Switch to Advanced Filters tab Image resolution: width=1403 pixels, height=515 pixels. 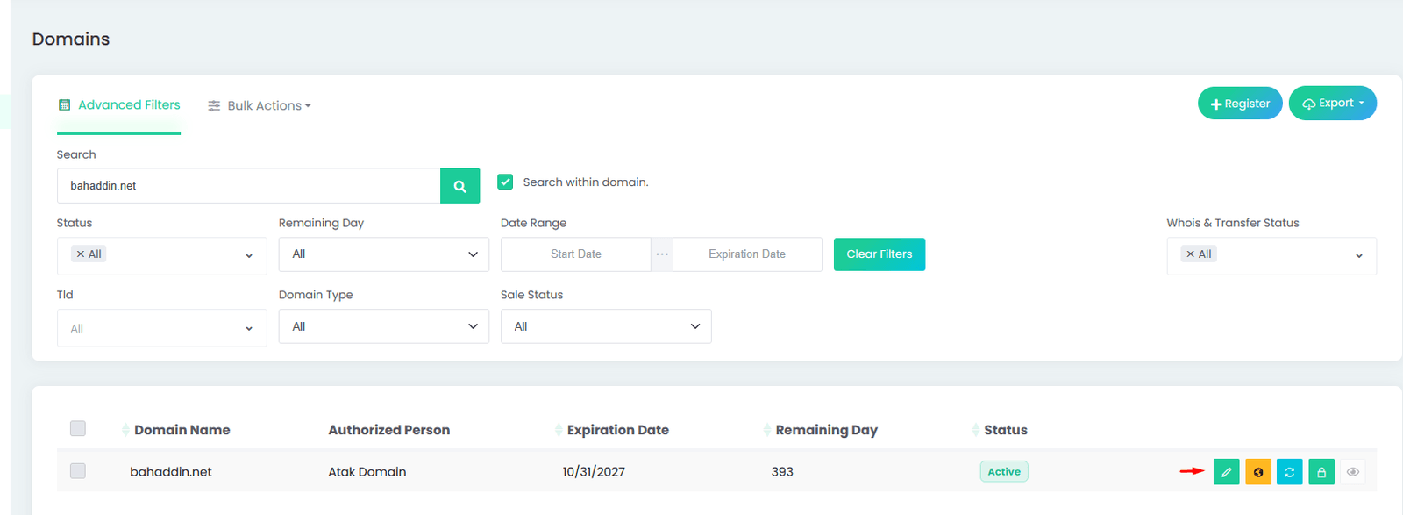point(119,105)
